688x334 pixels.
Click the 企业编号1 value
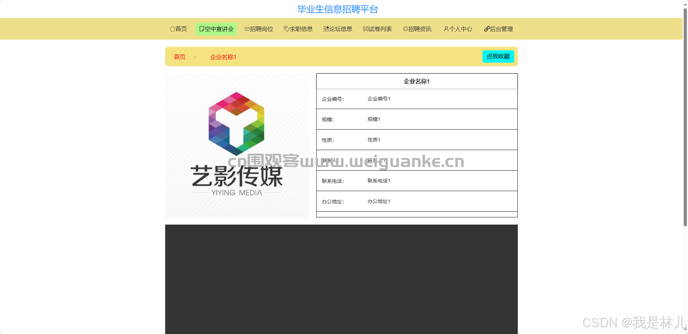click(379, 99)
